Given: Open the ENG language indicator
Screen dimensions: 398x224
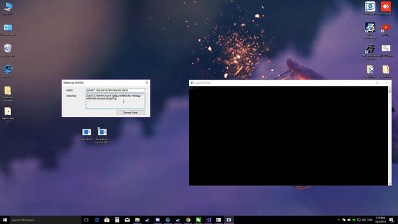Looking at the screenshot, I should (370, 220).
